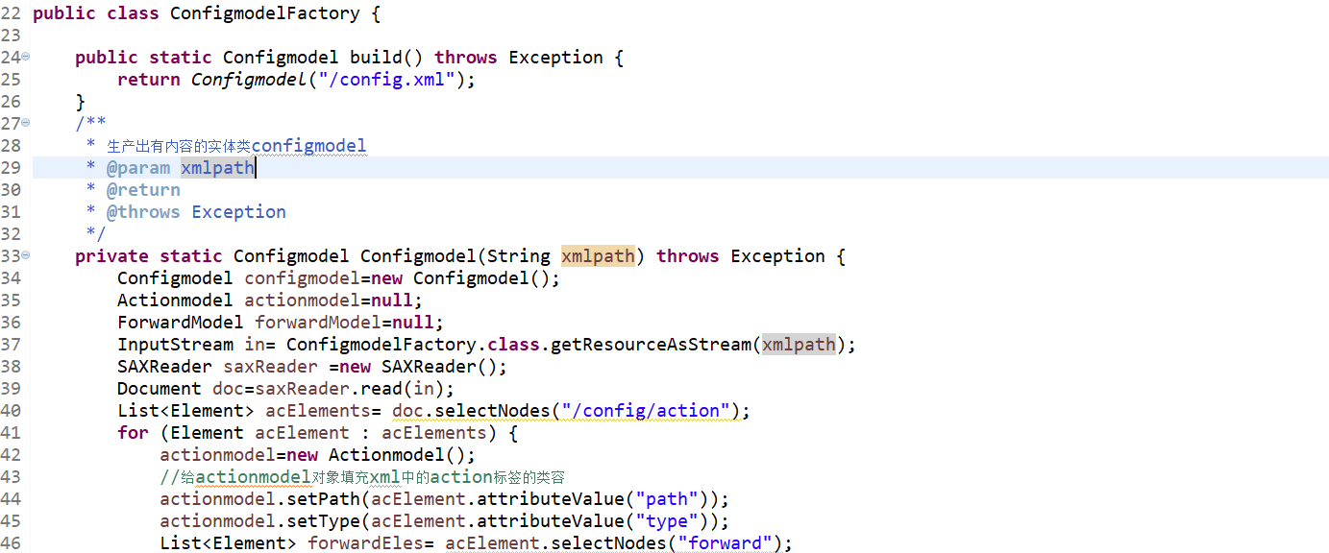Viewport: 1329px width, 553px height.
Task: Collapse the build() method fold marker at line 24
Action: pyautogui.click(x=26, y=57)
